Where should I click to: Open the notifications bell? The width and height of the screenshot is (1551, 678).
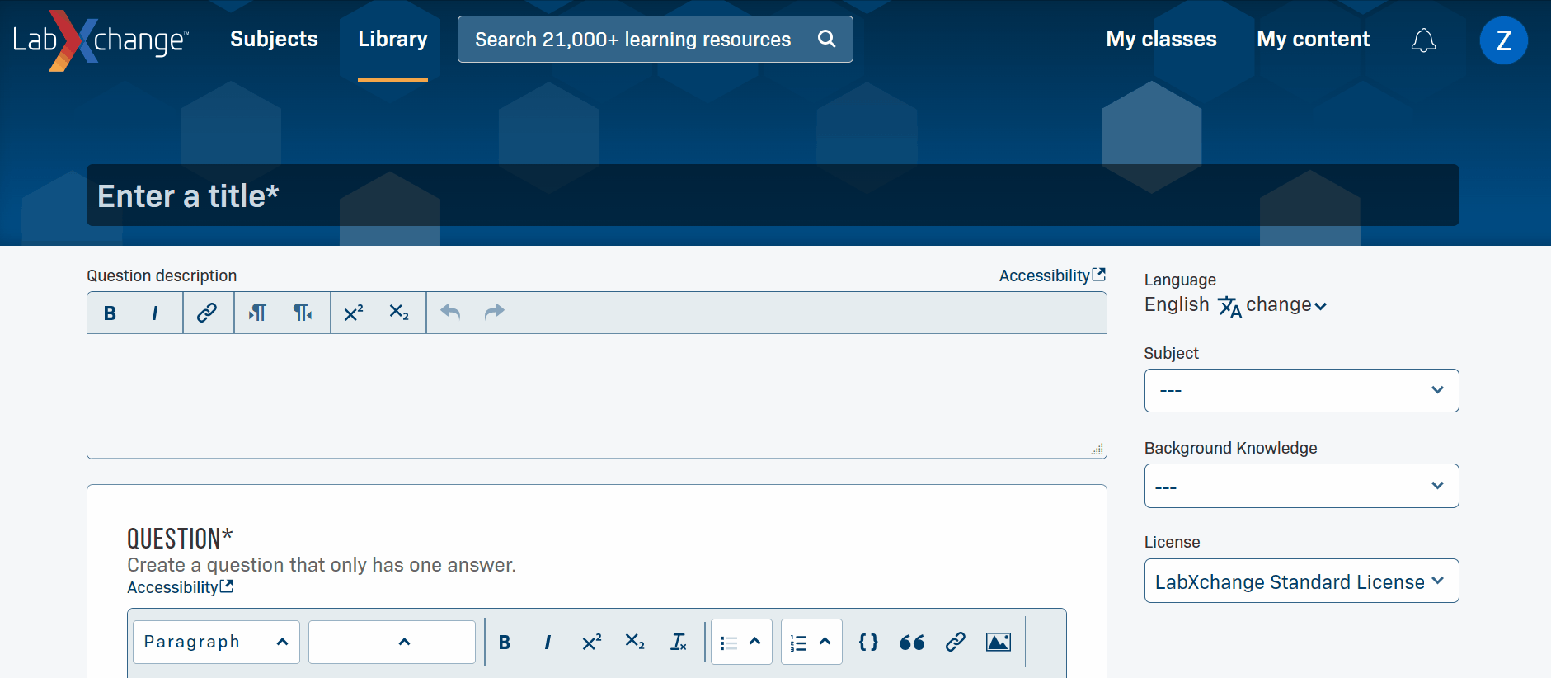point(1423,40)
